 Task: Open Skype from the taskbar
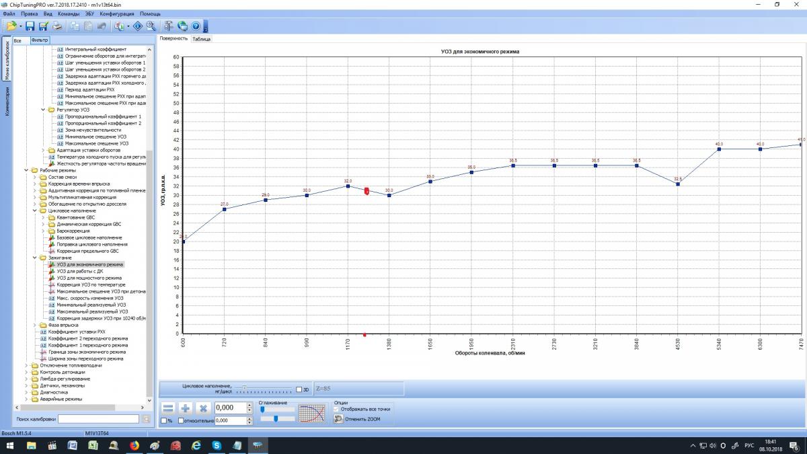[x=217, y=445]
